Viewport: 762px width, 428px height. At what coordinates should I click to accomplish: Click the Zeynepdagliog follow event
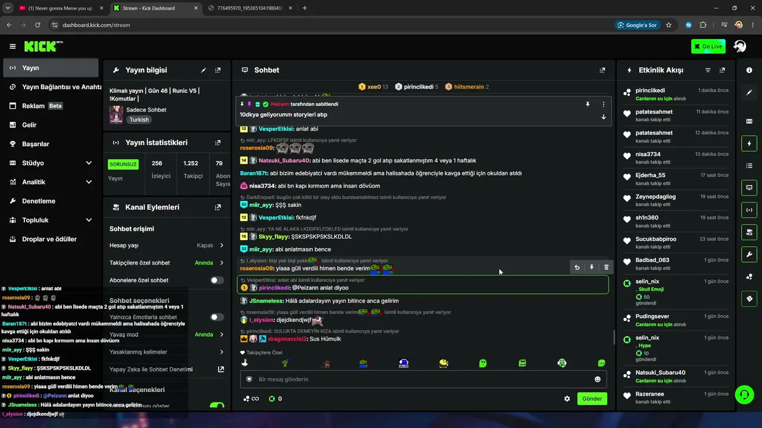pos(675,200)
